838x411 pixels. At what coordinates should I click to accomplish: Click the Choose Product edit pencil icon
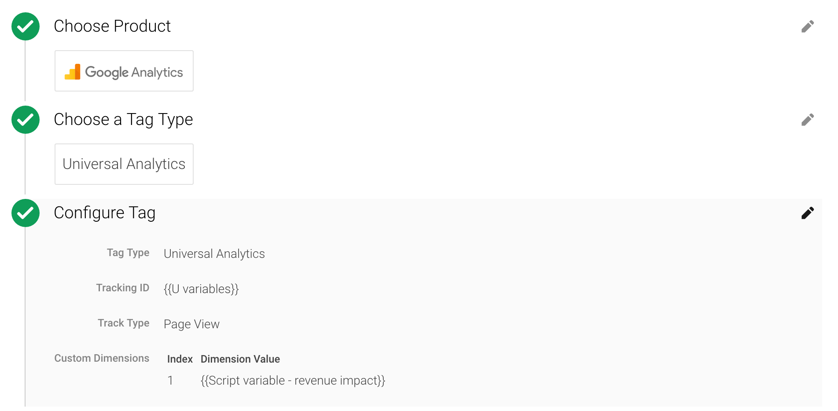tap(807, 26)
